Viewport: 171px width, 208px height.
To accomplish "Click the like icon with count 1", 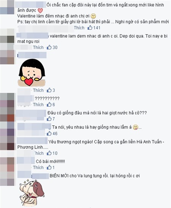I will tap(49, 168).
